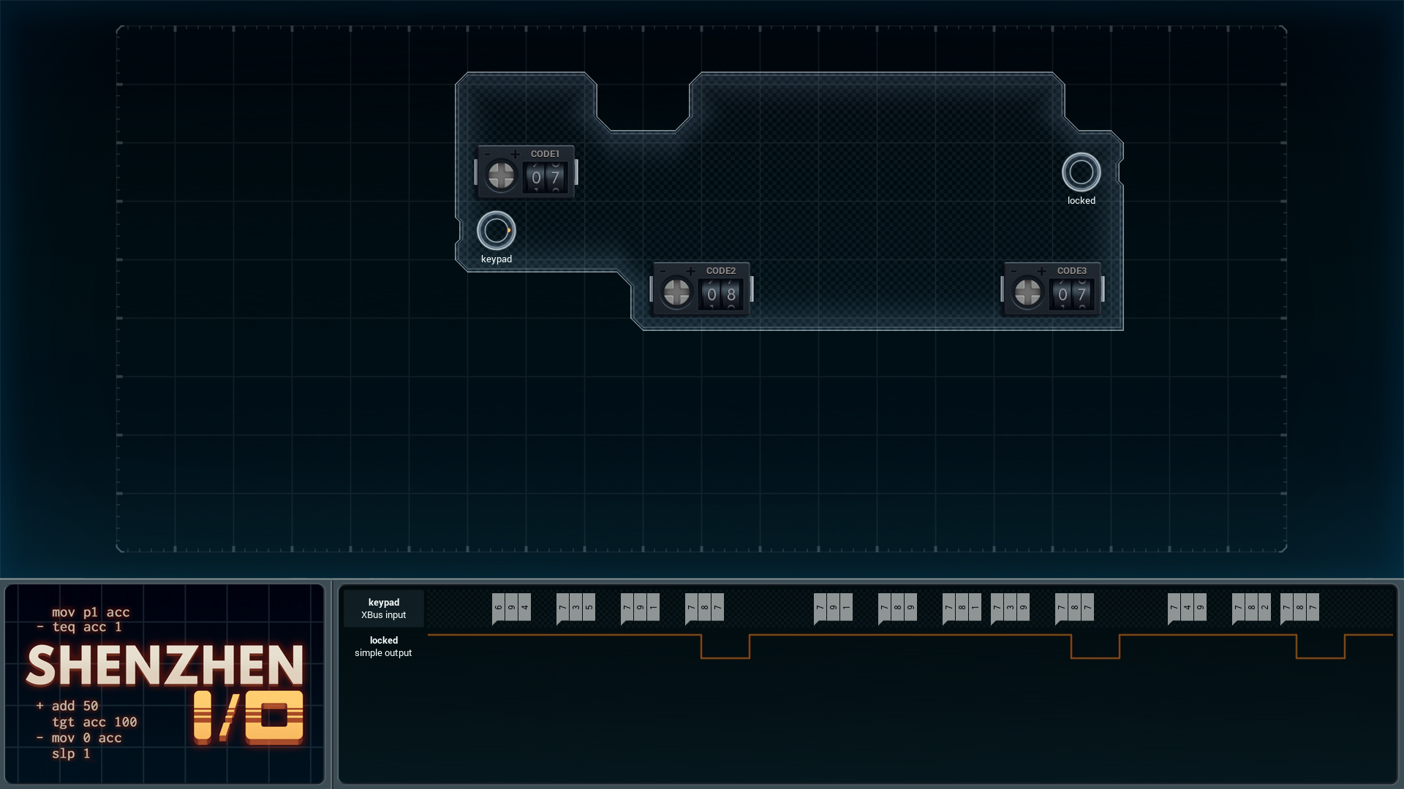Select the keypad XBus input signal label

pos(383,609)
